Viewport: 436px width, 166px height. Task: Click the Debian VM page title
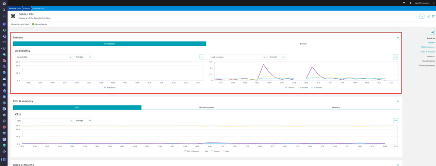coord(26,14)
